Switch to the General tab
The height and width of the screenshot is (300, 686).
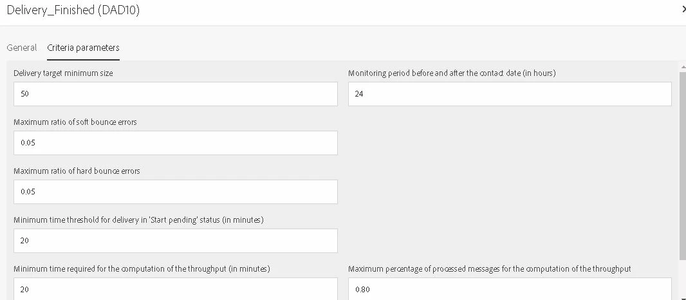click(x=21, y=48)
